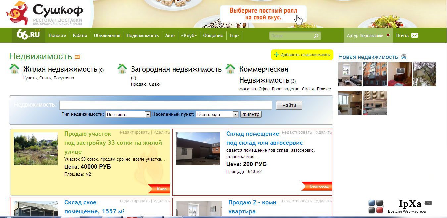Open the 66.RU home logo
The width and height of the screenshot is (447, 218).
(28, 35)
